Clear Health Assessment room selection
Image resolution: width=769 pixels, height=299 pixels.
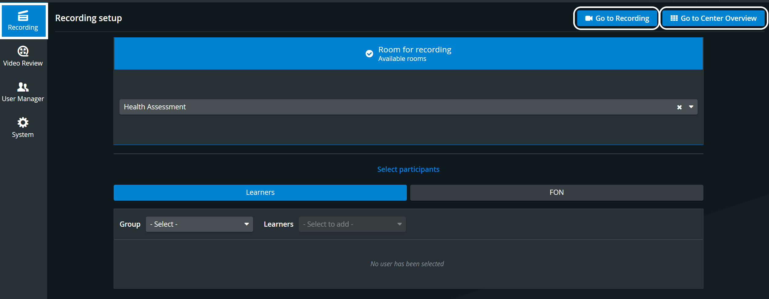(679, 107)
